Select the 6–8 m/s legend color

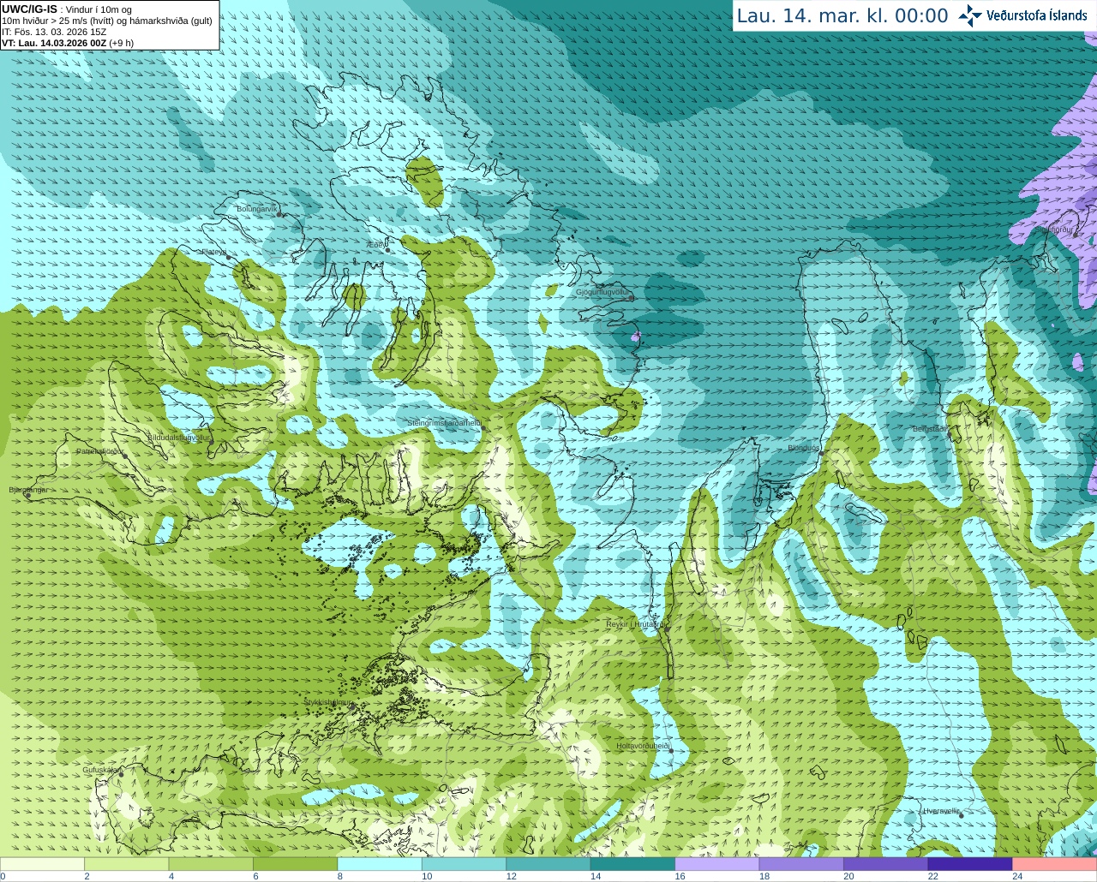pos(295,863)
